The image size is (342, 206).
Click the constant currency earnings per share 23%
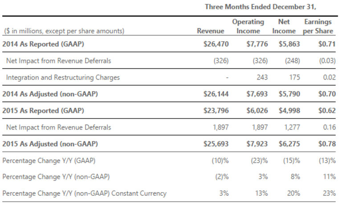[329, 193]
